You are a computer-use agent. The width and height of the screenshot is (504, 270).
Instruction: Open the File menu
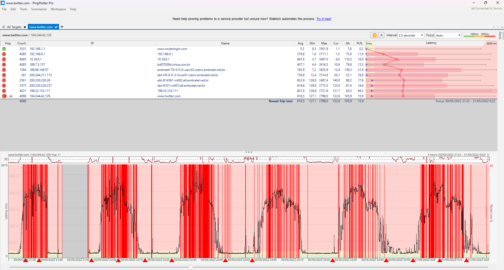(x=4, y=9)
